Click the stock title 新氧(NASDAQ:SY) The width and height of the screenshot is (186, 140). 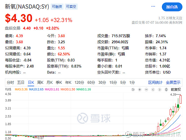[27, 7]
